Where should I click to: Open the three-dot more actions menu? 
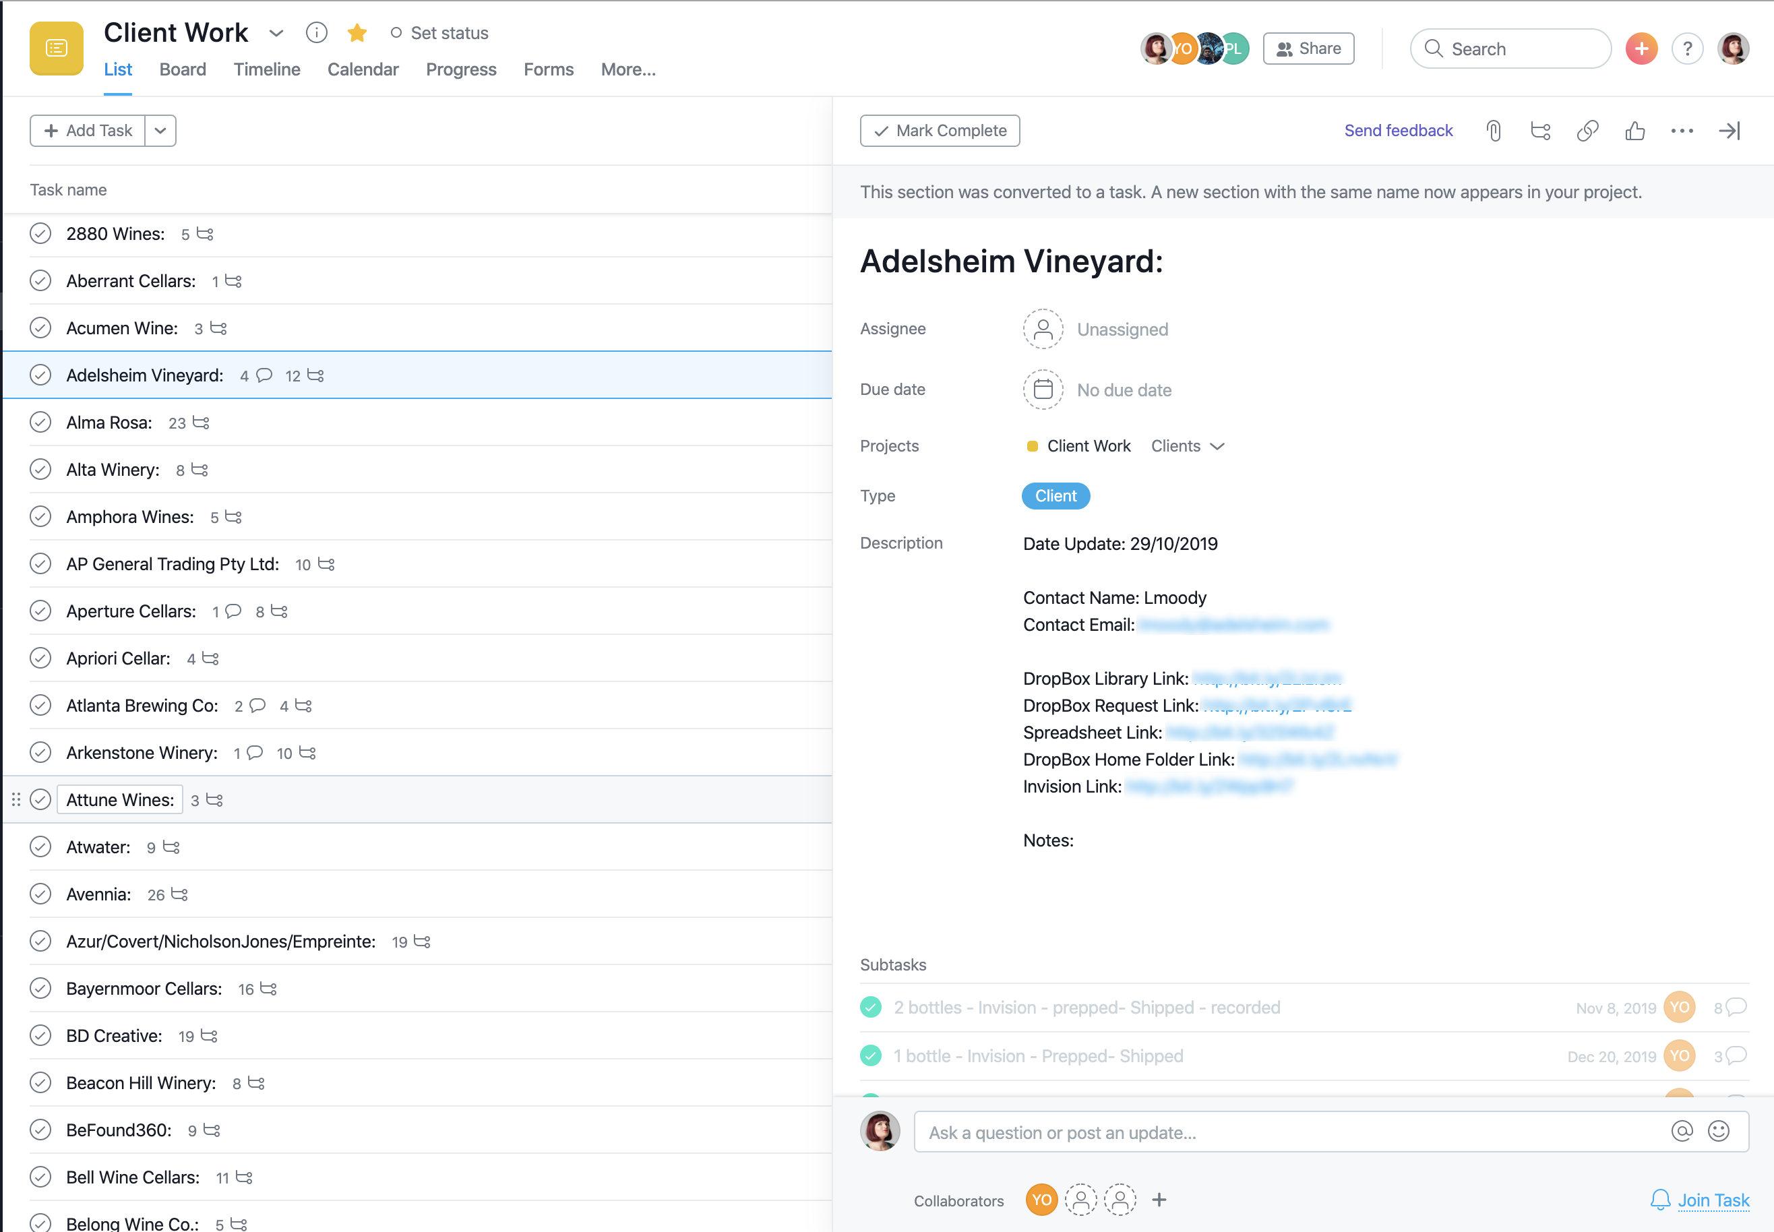click(1682, 131)
